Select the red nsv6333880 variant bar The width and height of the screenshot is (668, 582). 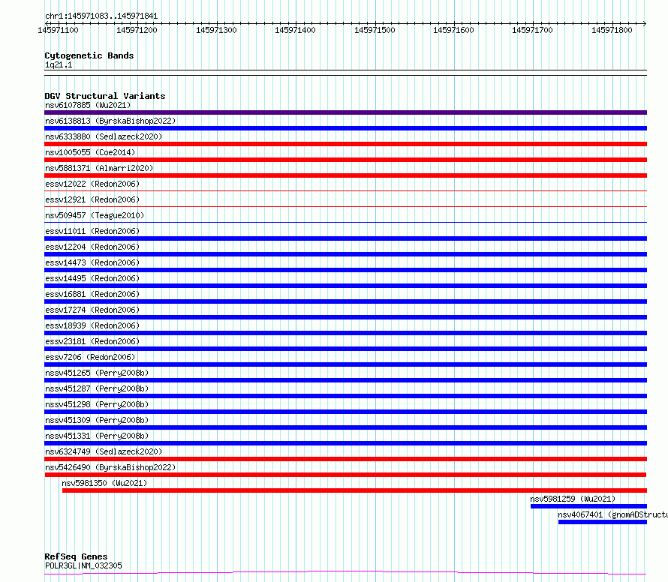[x=345, y=144]
